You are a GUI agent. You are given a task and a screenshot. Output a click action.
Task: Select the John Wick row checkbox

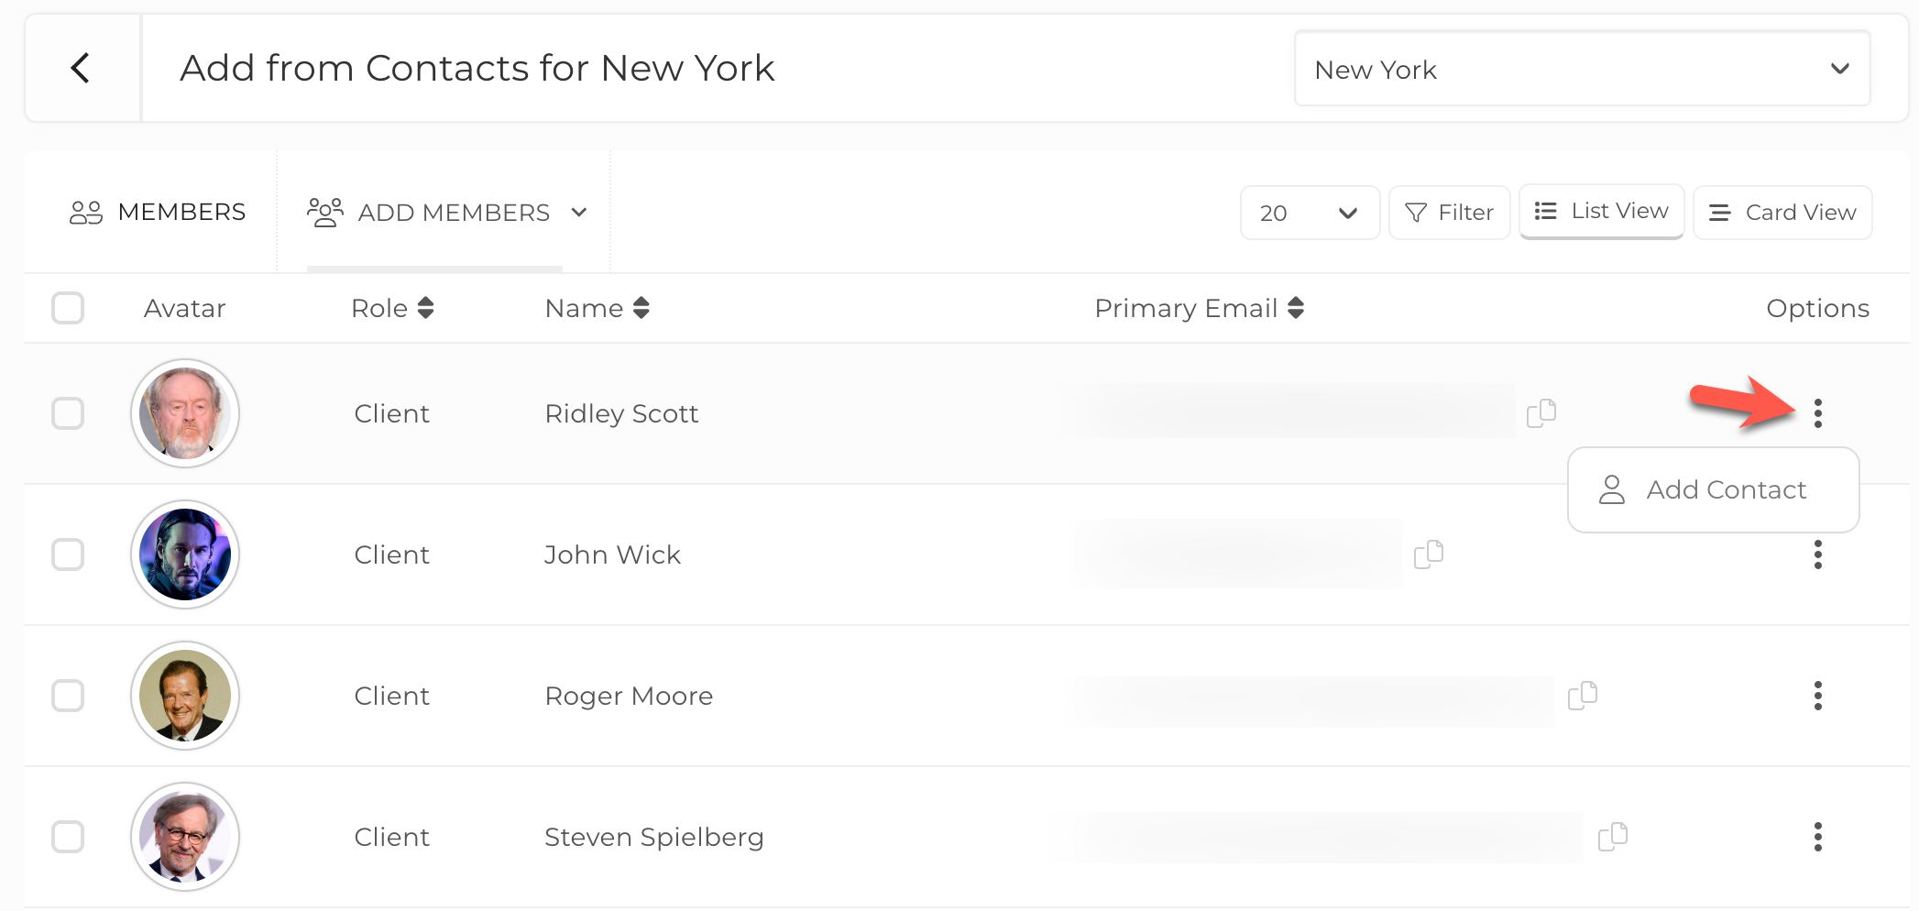pyautogui.click(x=68, y=554)
